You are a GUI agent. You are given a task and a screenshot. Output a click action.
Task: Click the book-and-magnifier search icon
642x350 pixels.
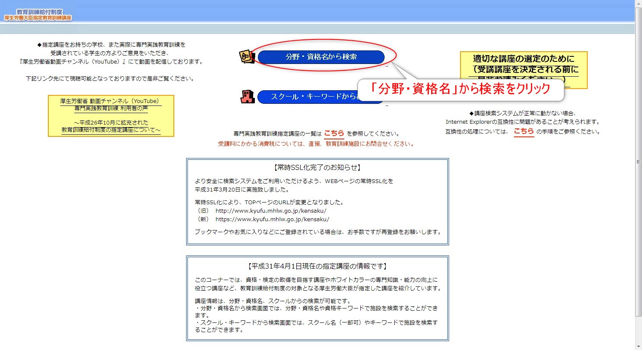pyautogui.click(x=246, y=56)
